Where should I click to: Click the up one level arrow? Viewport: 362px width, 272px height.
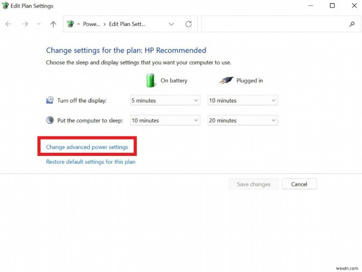(x=53, y=24)
